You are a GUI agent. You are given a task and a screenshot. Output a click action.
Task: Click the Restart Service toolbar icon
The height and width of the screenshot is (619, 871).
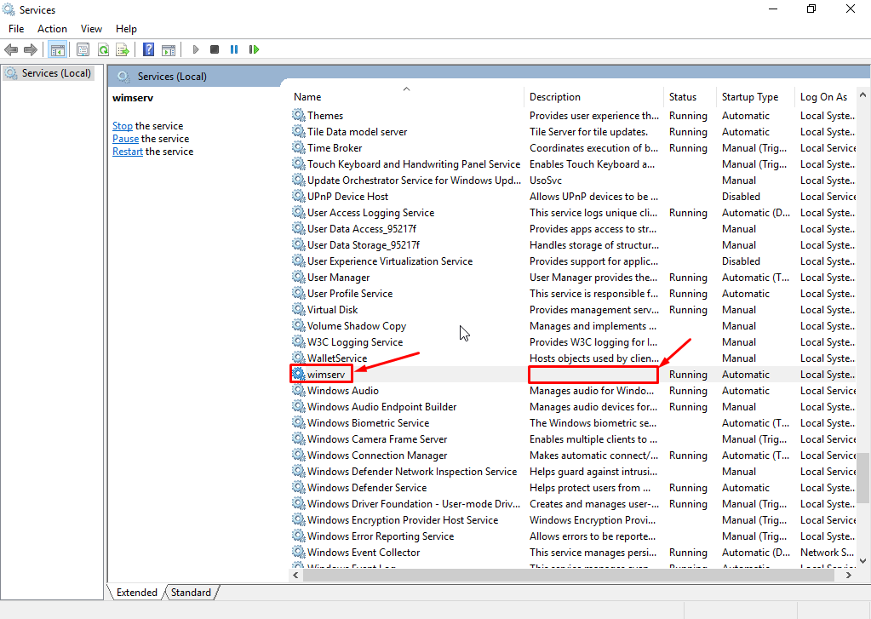(254, 49)
